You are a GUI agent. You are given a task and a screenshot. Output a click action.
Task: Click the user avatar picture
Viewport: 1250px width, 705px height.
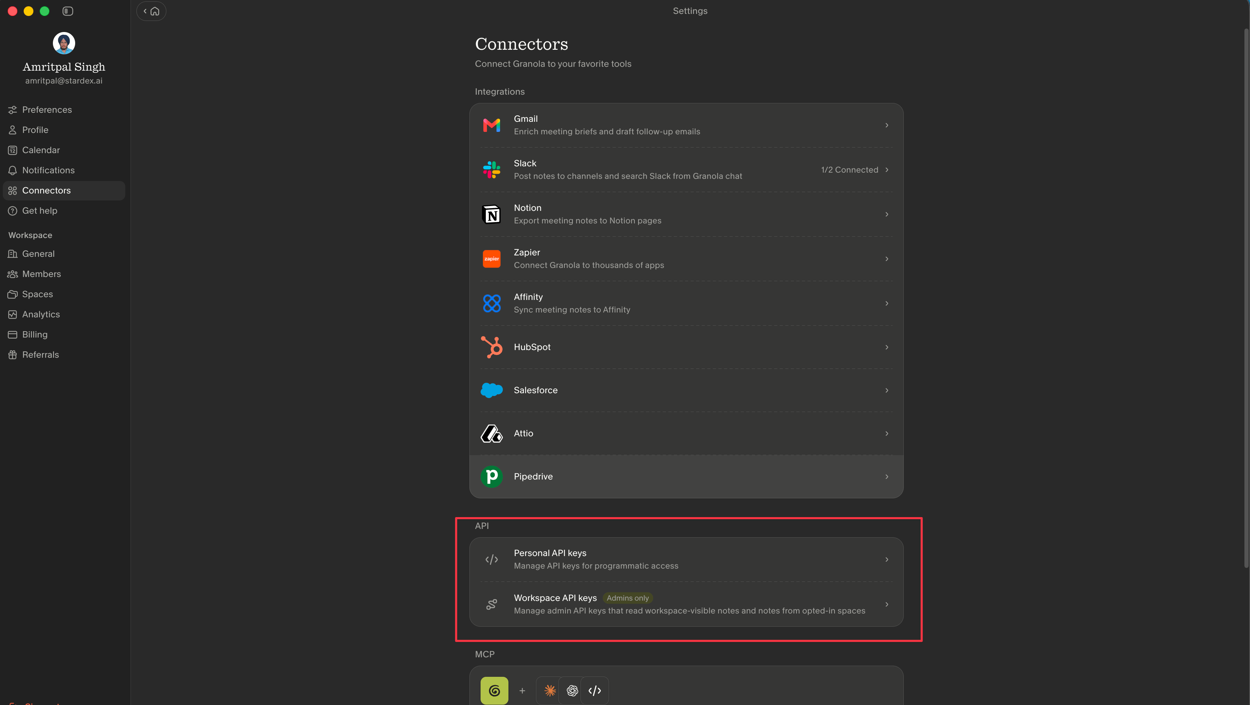pos(64,43)
